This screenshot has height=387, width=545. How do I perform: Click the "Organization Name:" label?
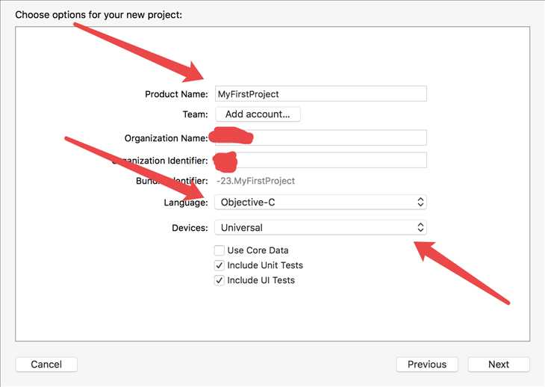[x=166, y=138]
